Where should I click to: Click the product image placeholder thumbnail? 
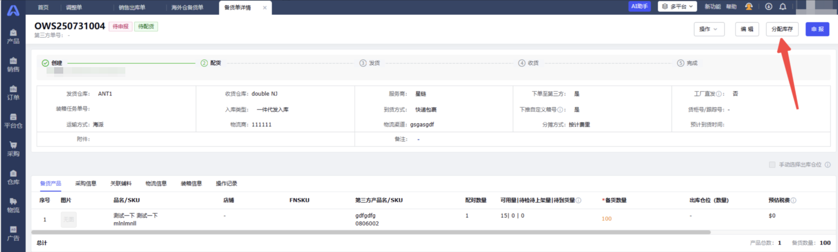pos(68,219)
